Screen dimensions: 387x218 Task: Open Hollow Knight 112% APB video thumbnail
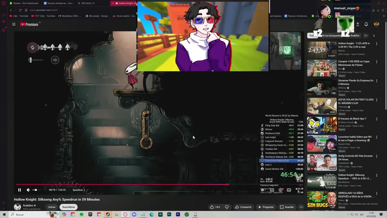(322, 49)
